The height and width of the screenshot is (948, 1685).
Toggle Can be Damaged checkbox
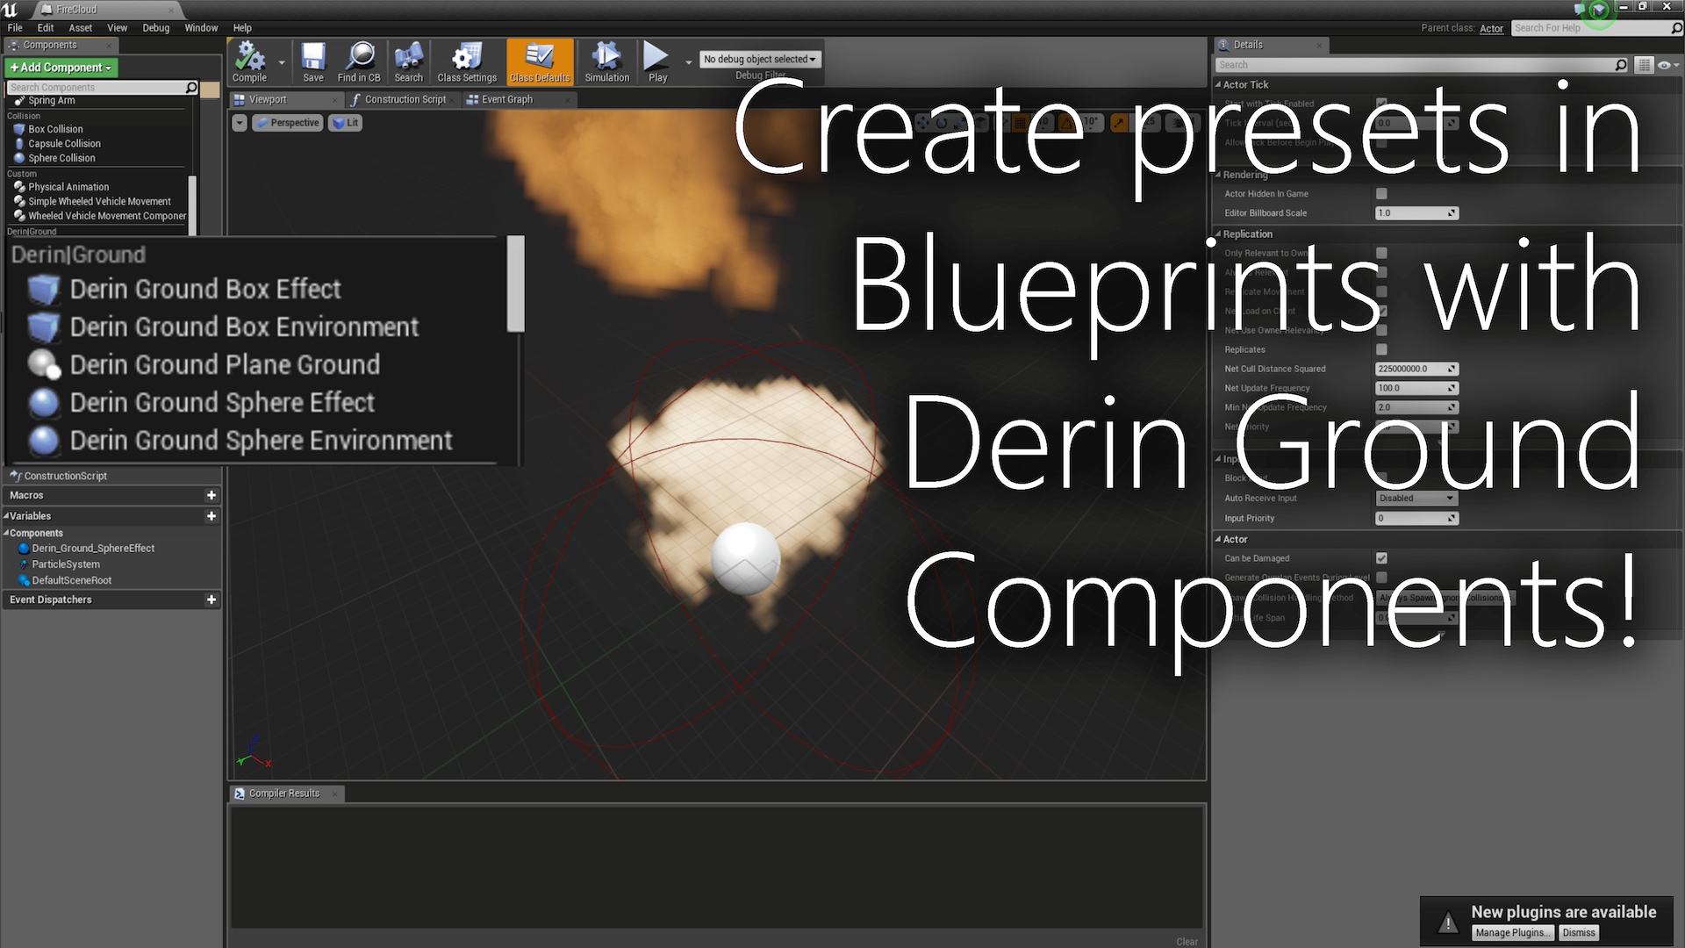coord(1381,558)
